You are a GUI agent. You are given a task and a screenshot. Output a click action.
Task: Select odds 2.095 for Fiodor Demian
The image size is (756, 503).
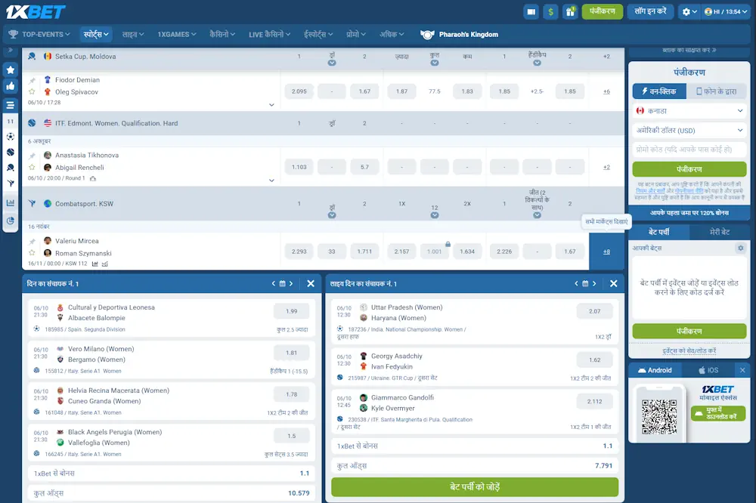coord(299,91)
